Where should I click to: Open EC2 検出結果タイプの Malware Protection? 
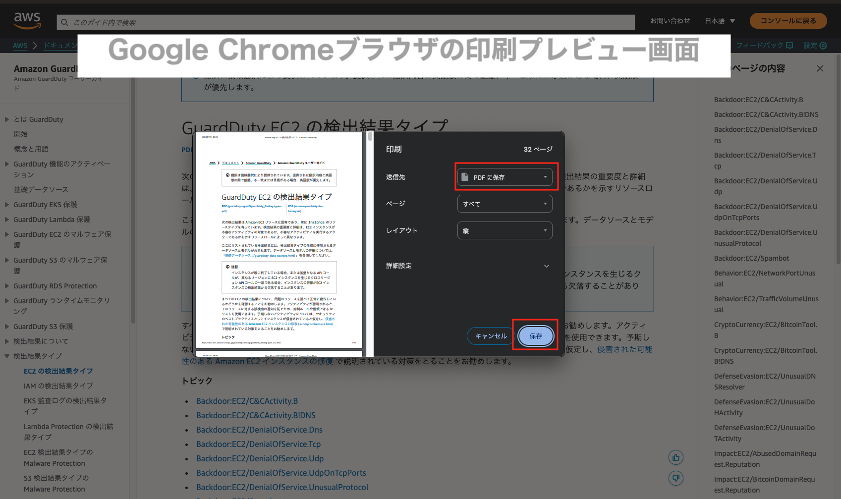(58, 457)
